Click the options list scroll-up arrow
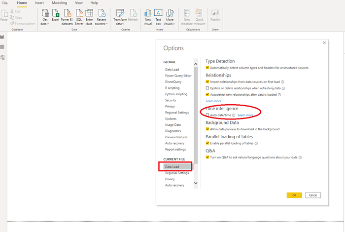The width and height of the screenshot is (345, 232). (x=196, y=64)
